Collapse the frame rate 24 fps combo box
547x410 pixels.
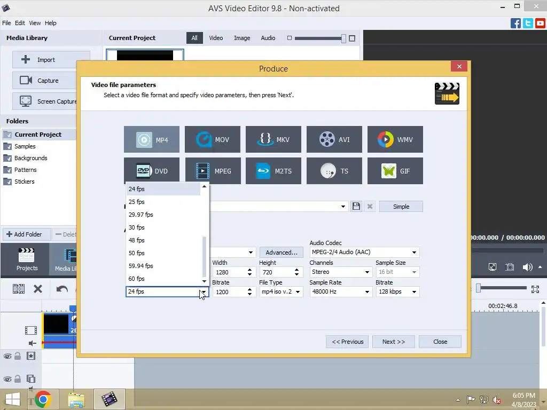tap(203, 292)
